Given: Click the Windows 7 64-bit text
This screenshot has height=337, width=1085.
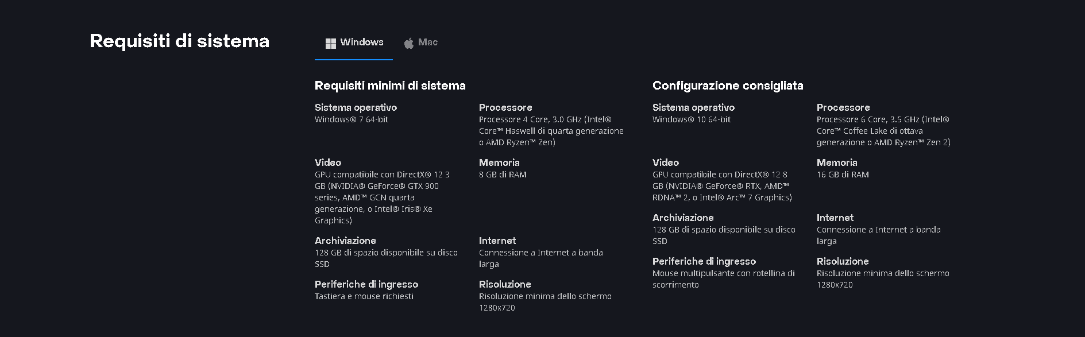Looking at the screenshot, I should [x=352, y=119].
